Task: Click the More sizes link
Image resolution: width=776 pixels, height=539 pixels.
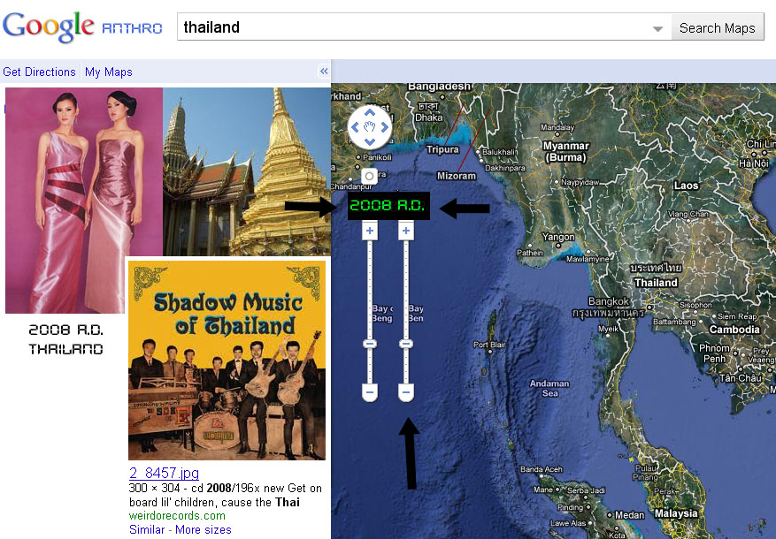Action: point(203,529)
